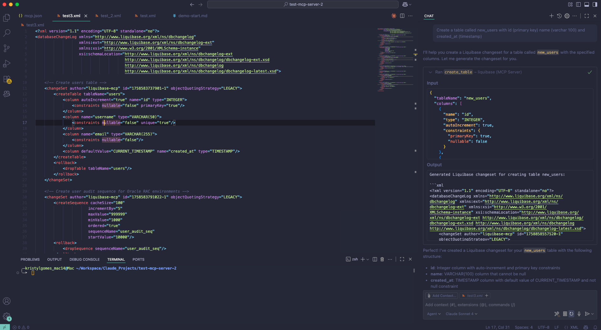601x330 pixels.
Task: Click the Claude Code star icon in editor toolbar
Action: 394,16
